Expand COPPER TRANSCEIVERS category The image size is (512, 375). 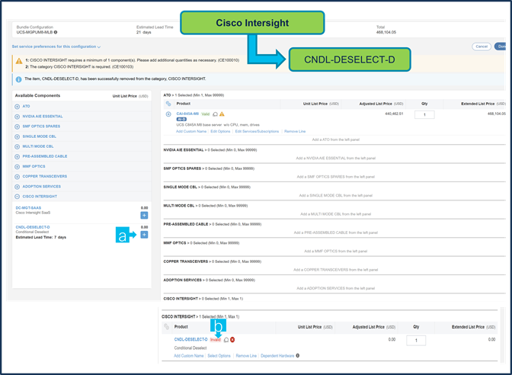(18, 176)
